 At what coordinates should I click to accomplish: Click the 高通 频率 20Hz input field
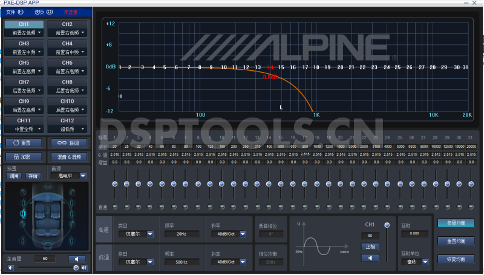(181, 234)
